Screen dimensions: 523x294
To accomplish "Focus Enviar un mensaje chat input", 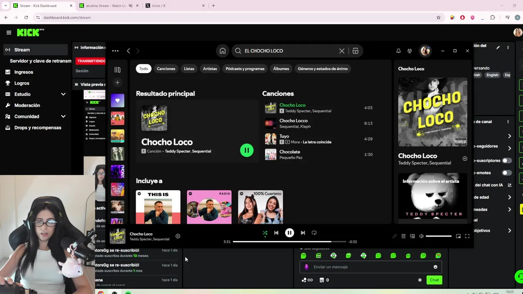I will [371, 267].
